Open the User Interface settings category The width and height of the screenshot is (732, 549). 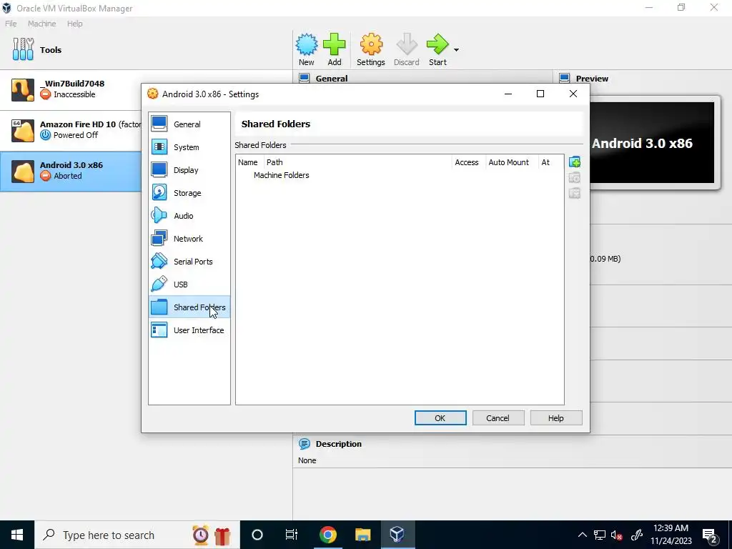(x=189, y=330)
